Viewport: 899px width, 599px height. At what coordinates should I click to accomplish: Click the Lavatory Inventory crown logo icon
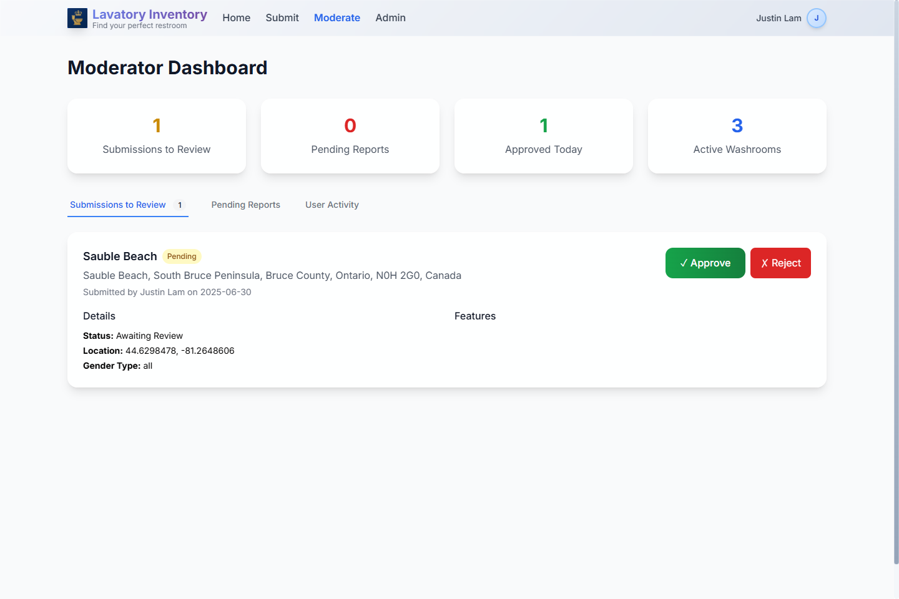point(77,18)
